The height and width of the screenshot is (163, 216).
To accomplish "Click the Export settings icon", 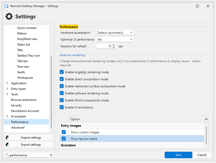I will [x=7, y=144].
